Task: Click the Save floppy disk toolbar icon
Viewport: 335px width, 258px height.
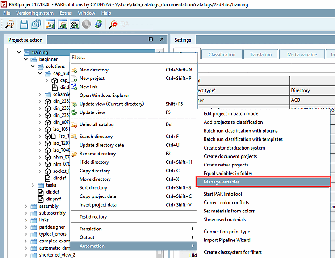Action: tap(24, 24)
